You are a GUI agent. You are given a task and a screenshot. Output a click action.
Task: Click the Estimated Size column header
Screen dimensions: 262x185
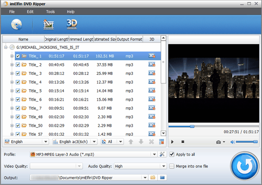coord(105,39)
